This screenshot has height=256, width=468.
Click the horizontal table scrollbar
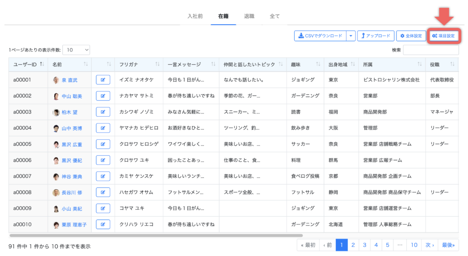click(155, 236)
